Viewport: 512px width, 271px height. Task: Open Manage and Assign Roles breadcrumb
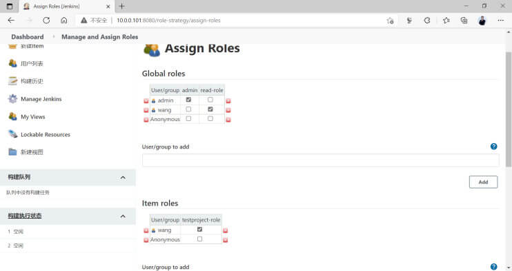[99, 36]
